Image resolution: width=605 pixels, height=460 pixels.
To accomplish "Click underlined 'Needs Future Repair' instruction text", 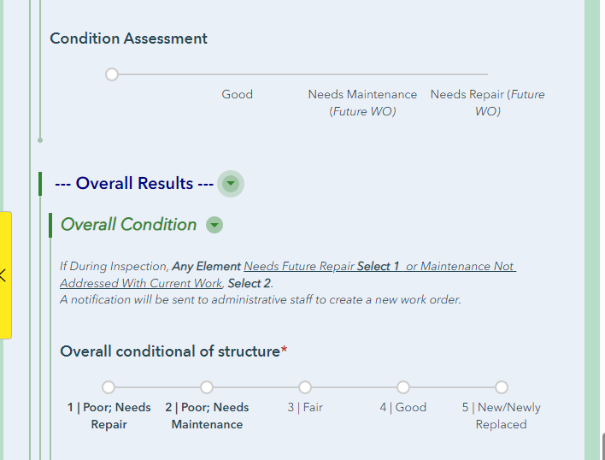I will [x=298, y=266].
